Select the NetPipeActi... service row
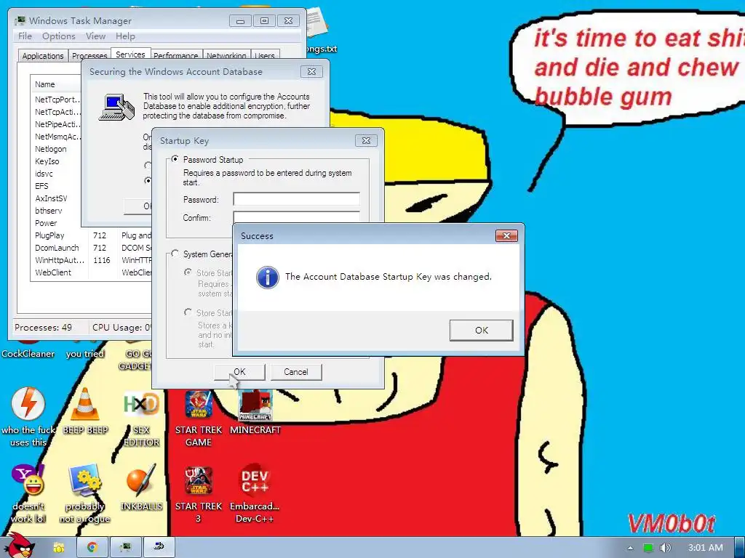Viewport: 745px width, 558px height. click(x=57, y=124)
